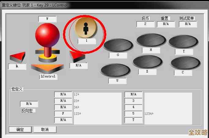
Task: Click the orange down arrow direction icon
Action: pyautogui.click(x=47, y=68)
